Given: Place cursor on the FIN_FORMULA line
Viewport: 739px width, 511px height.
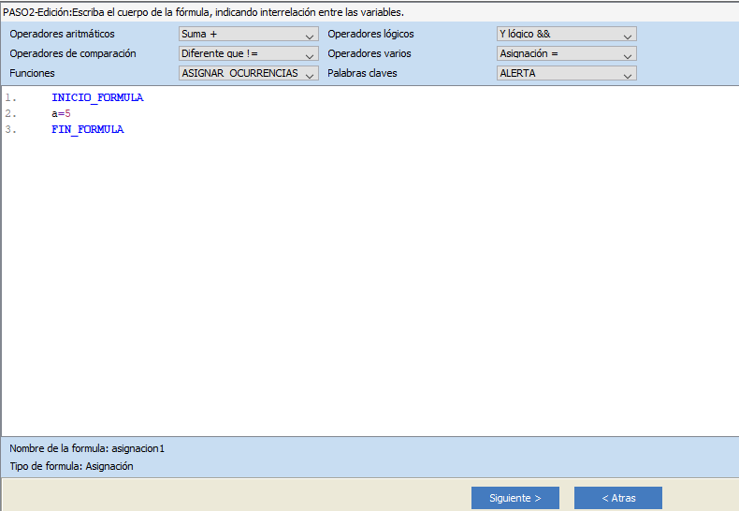Looking at the screenshot, I should pyautogui.click(x=87, y=129).
